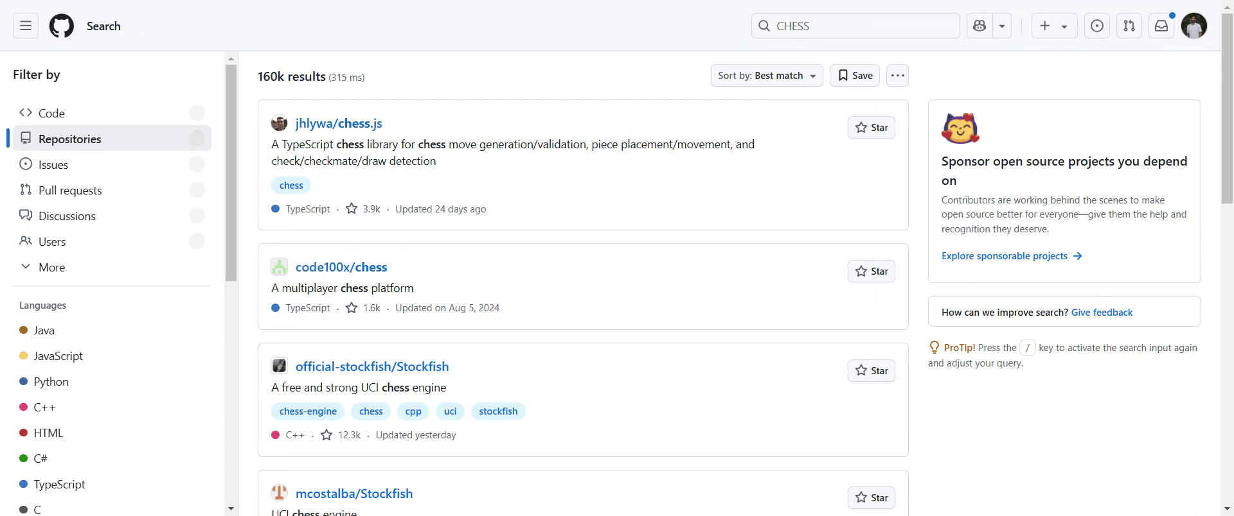Click 12.3k stars count of Stockfish
This screenshot has width=1234, height=516.
(341, 435)
